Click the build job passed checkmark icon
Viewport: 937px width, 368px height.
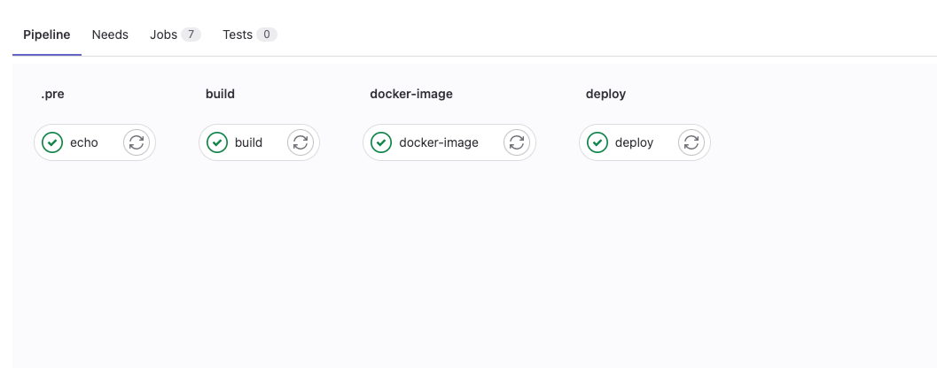(217, 142)
